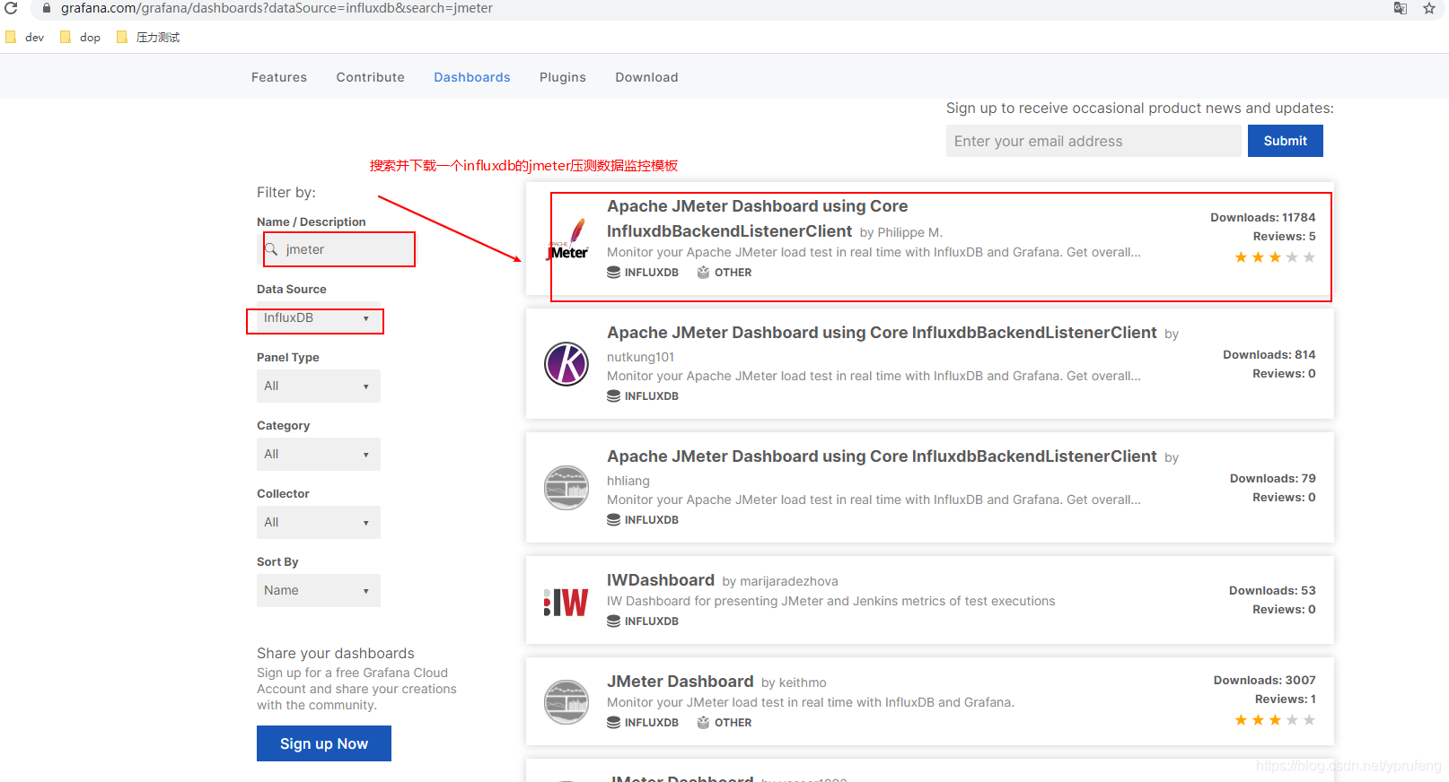Open nutkung101 Apache JMeter Dashboard title link

[x=882, y=333]
